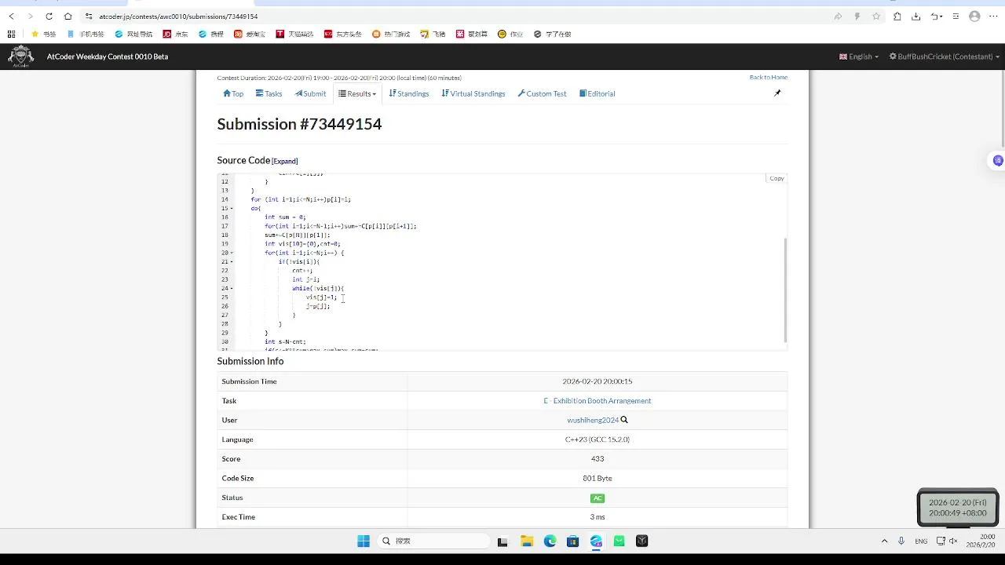Screen dimensions: 1005x565
Task: Collapse code fold at line 20
Action: point(232,253)
